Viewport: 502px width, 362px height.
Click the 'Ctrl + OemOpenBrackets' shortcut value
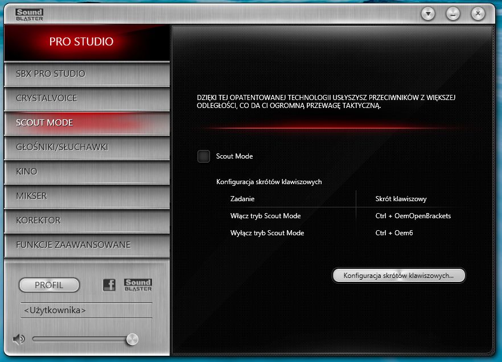point(413,216)
